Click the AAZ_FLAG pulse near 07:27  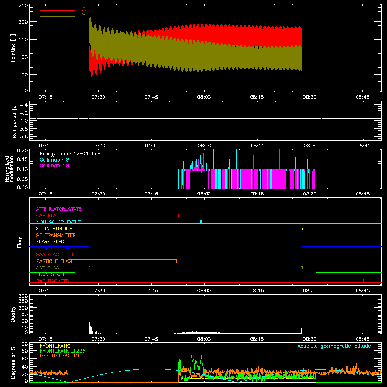(89, 268)
